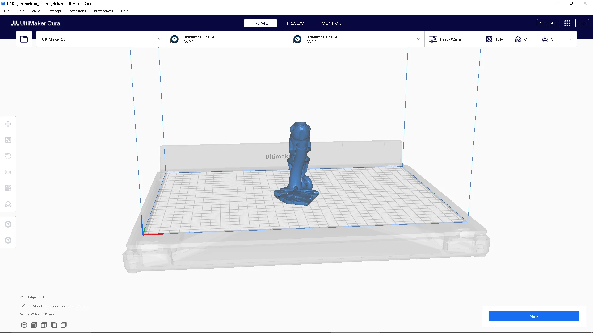
Task: Click the Open File folder icon
Action: [x=24, y=39]
